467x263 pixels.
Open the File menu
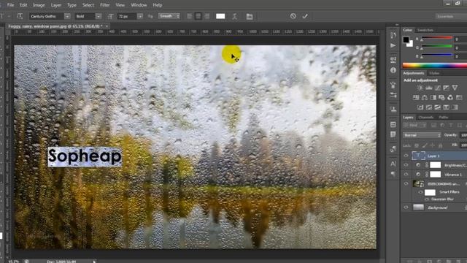[x=10, y=5]
